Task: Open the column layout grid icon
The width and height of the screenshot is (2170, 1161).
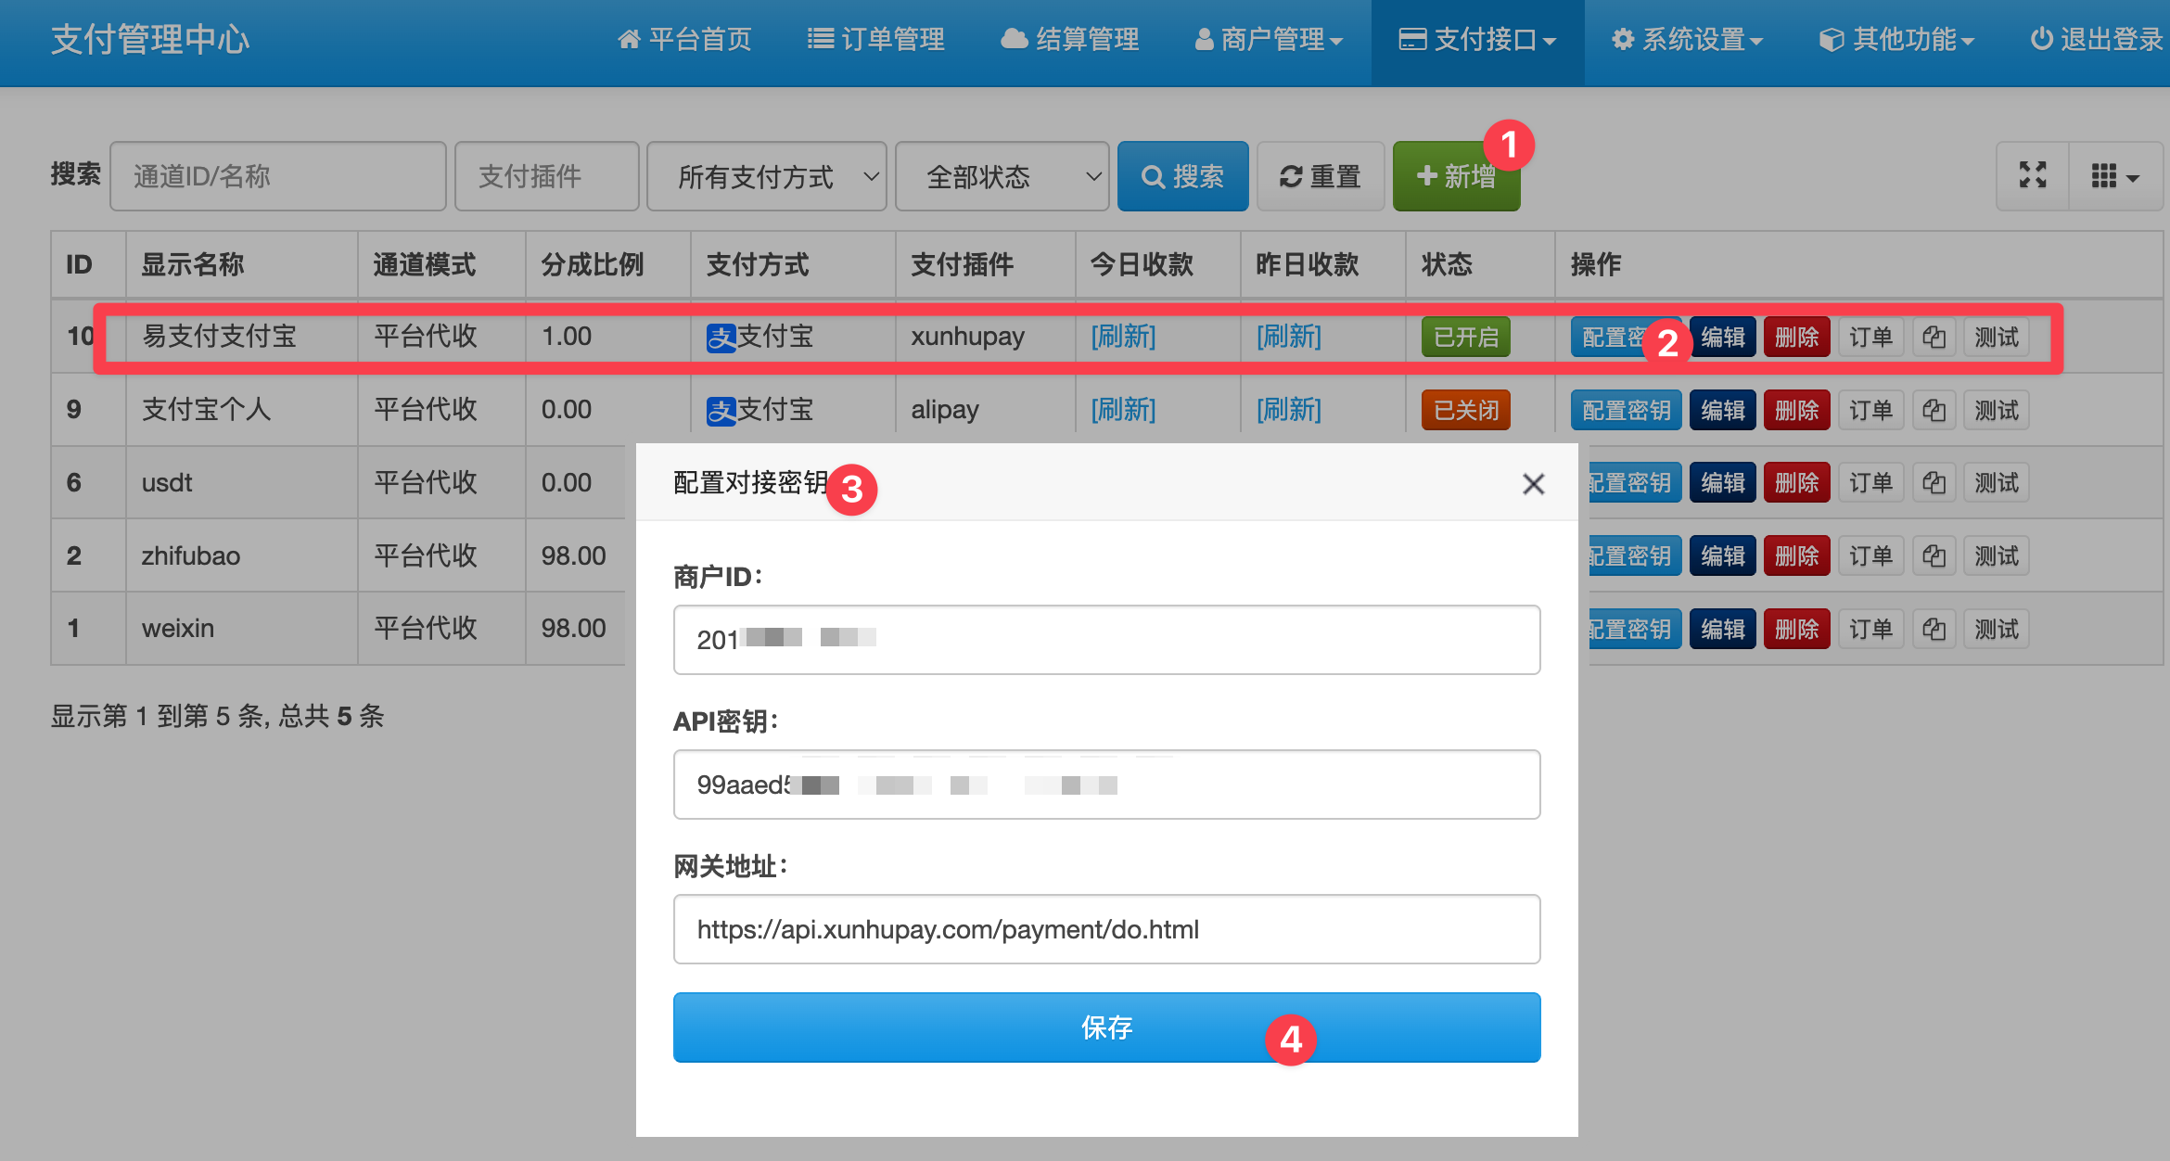Action: (2105, 176)
